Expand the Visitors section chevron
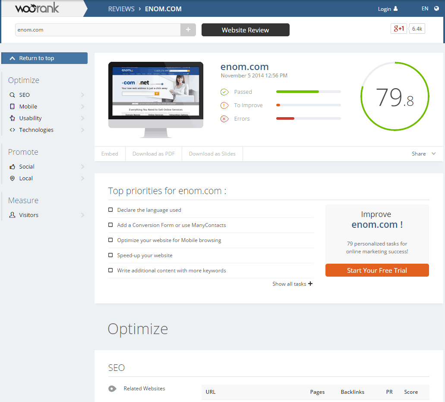This screenshot has height=402, width=445. coord(82,215)
